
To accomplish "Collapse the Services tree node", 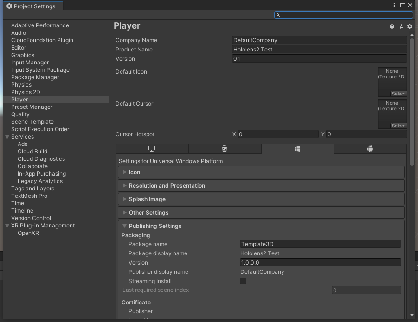I will pyautogui.click(x=7, y=137).
